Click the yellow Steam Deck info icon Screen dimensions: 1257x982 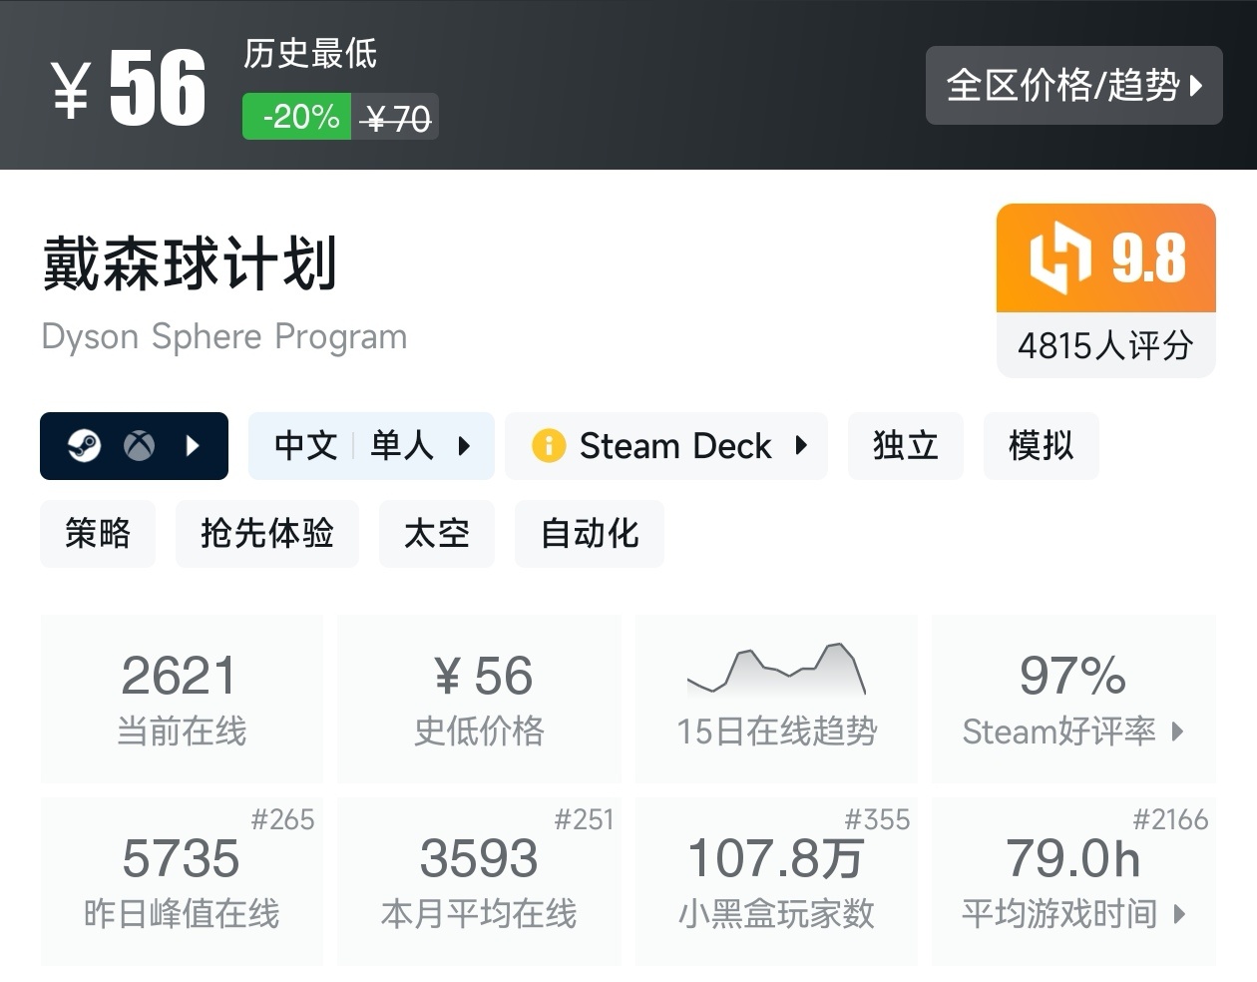(x=549, y=445)
